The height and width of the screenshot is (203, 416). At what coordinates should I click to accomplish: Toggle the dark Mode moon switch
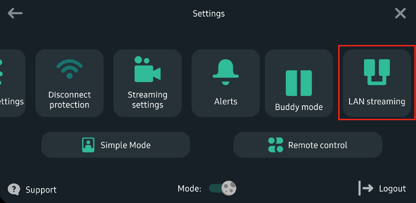222,188
